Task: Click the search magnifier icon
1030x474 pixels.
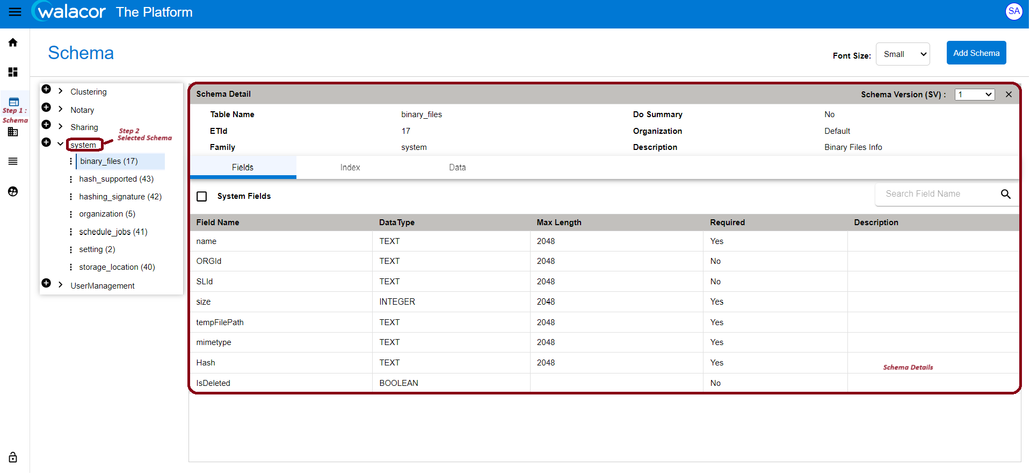Action: pyautogui.click(x=1005, y=194)
